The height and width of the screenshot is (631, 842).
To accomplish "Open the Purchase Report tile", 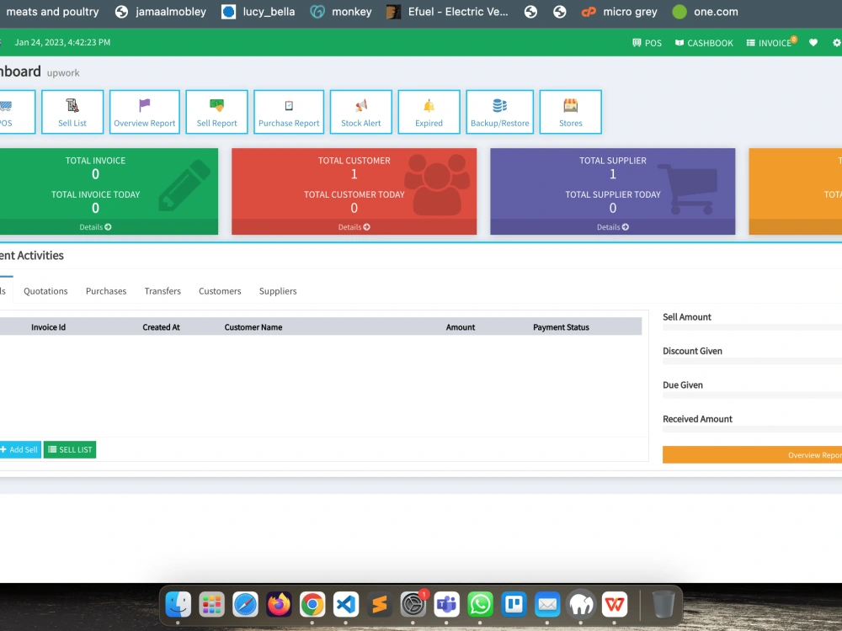I will tap(289, 112).
